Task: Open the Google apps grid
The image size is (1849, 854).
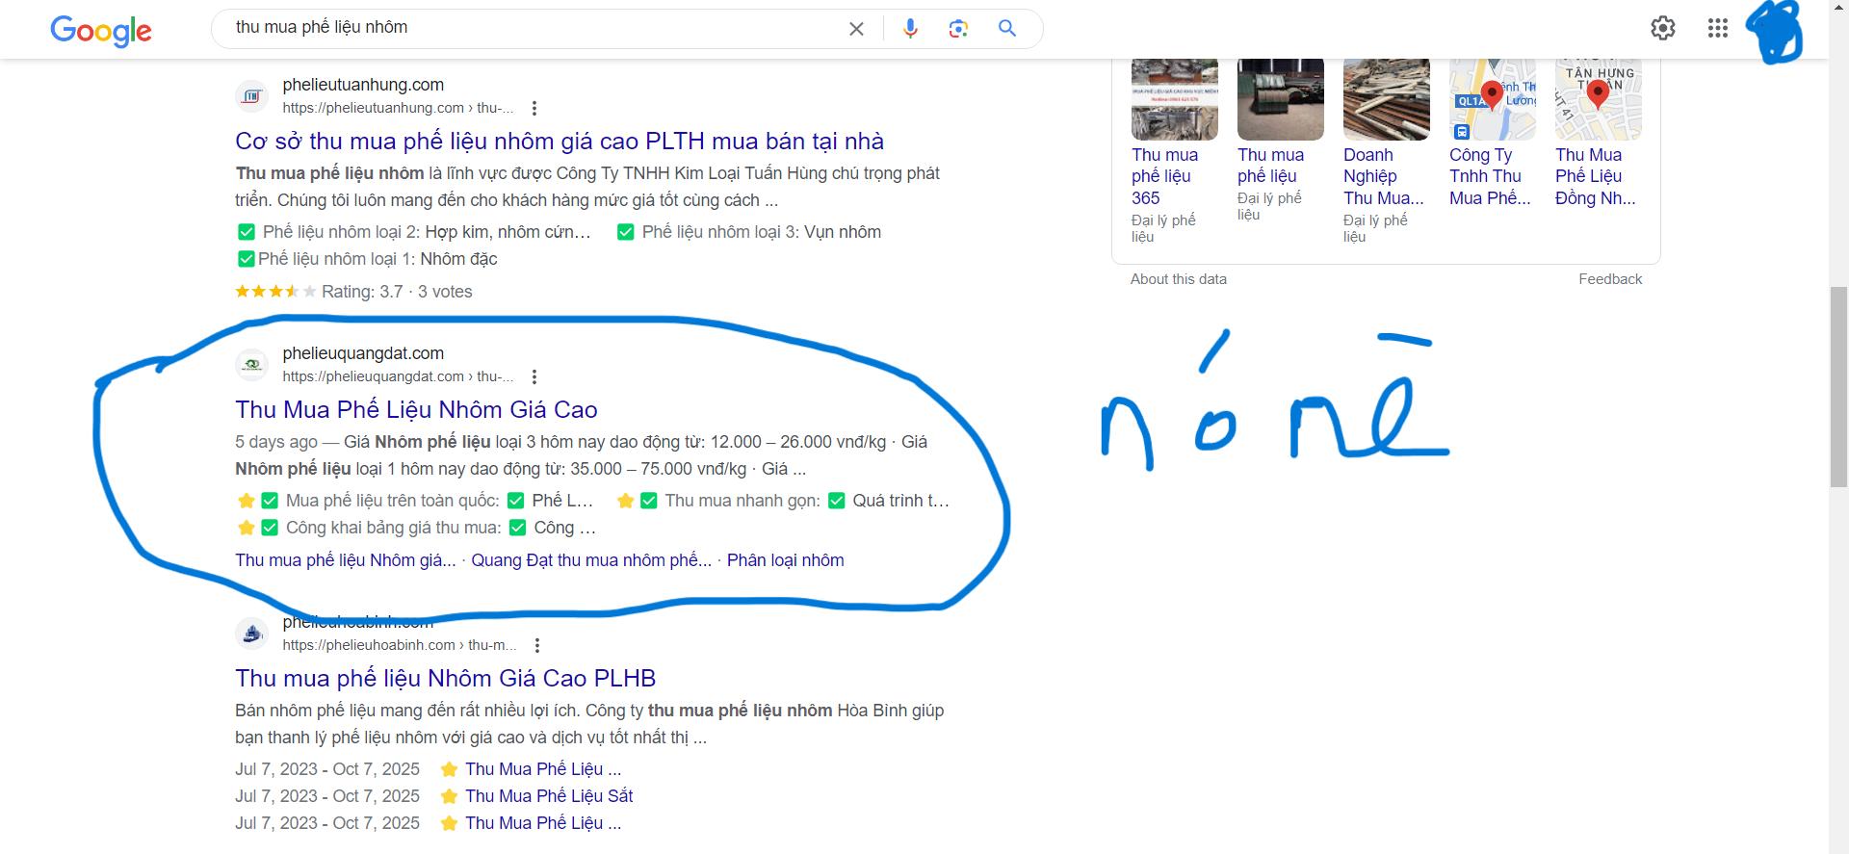Action: [1717, 29]
